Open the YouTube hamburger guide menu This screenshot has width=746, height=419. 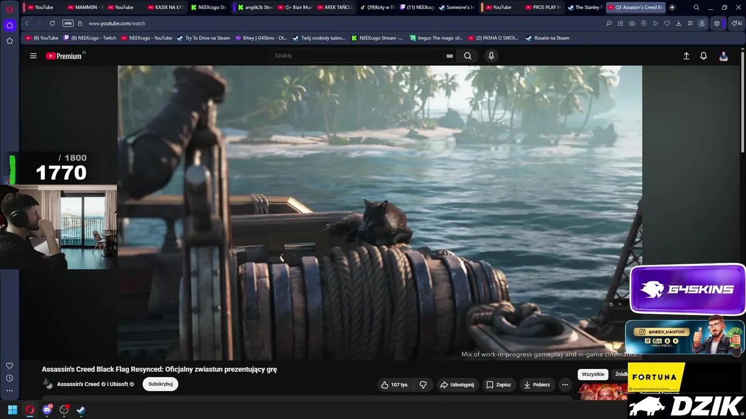pos(33,56)
